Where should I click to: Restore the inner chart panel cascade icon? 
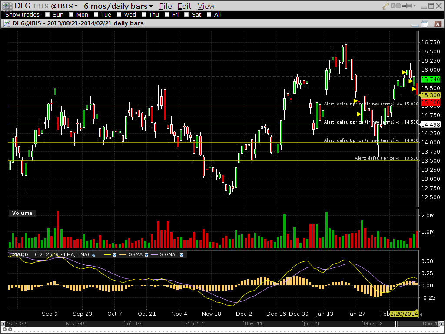click(x=425, y=24)
